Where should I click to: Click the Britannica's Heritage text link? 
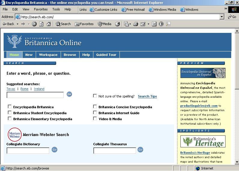point(195,153)
